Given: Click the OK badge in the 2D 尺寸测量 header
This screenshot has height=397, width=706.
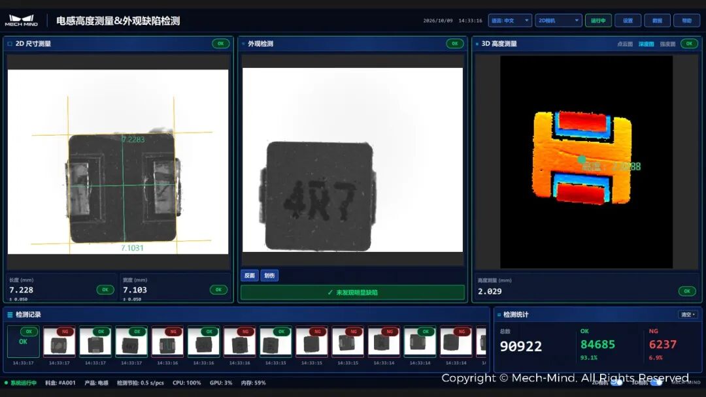Looking at the screenshot, I should (221, 44).
